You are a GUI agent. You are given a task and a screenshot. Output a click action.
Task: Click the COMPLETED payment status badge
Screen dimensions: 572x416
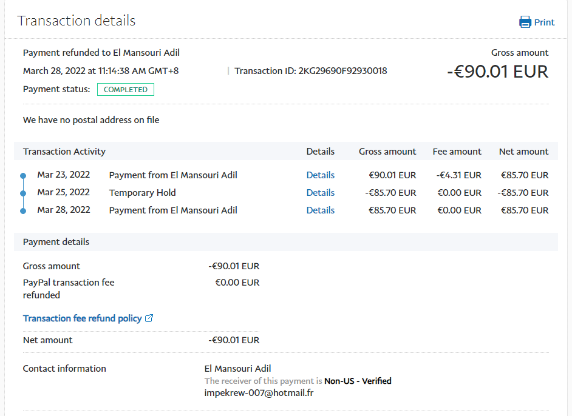(x=126, y=90)
